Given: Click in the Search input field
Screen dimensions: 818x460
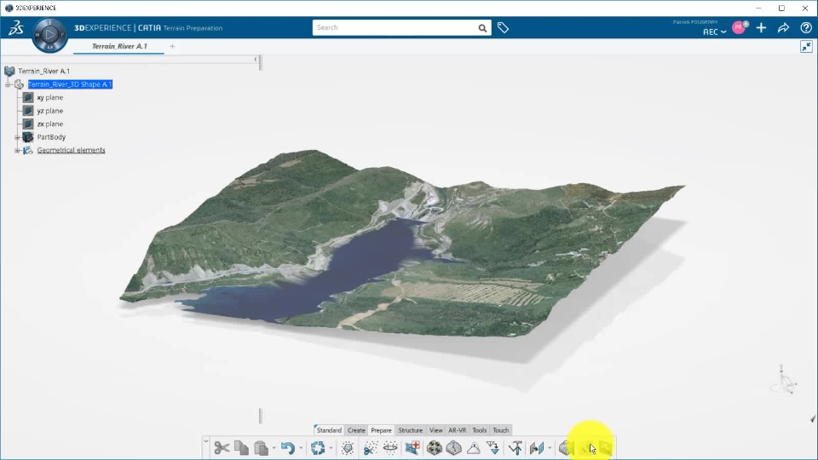Looking at the screenshot, I should click(x=395, y=27).
